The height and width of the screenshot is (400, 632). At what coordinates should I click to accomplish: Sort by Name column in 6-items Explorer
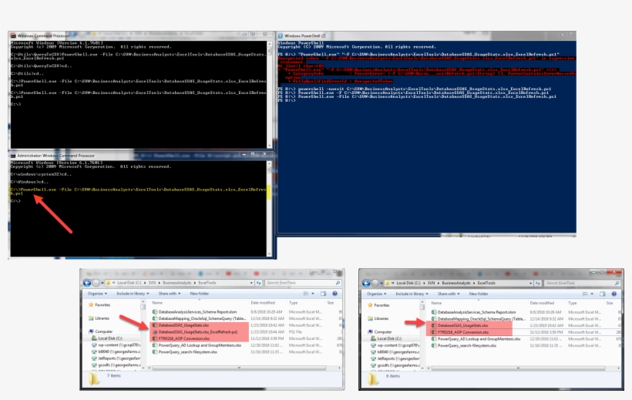pyautogui.click(x=436, y=303)
